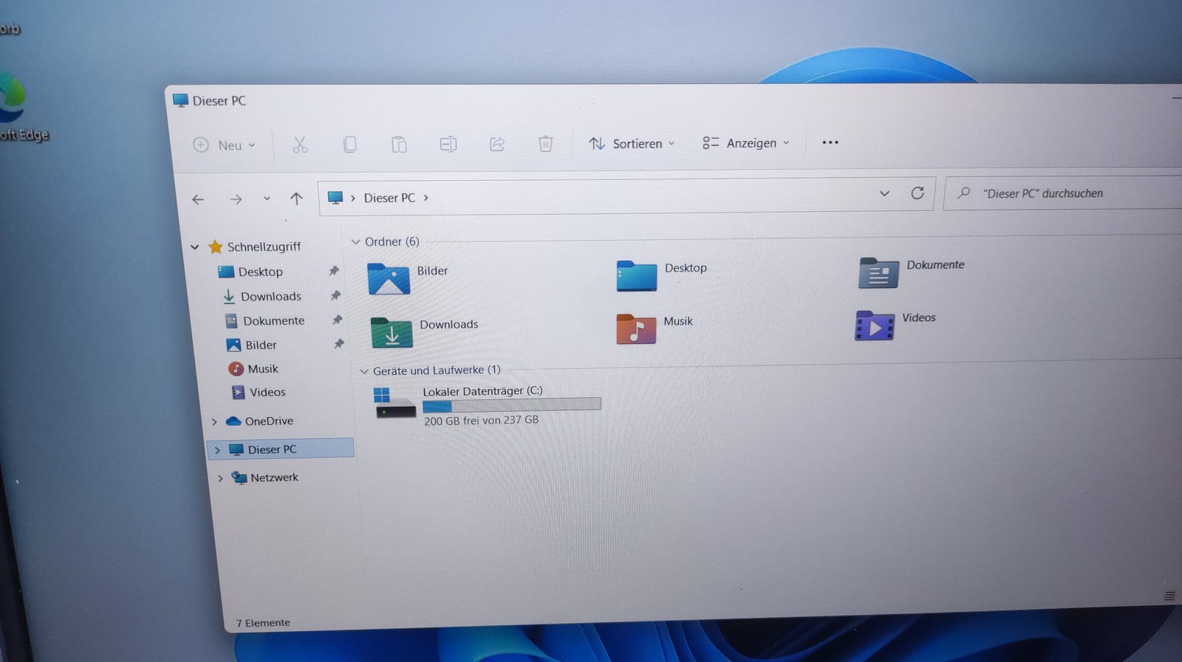Screen dimensions: 1182x662
Task: Collapse the Schnellzugriff tree node
Action: pyautogui.click(x=195, y=247)
